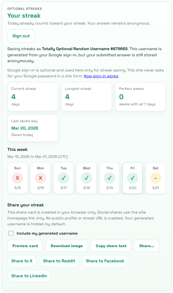Enable Include my generated username checkbox

click(11, 233)
